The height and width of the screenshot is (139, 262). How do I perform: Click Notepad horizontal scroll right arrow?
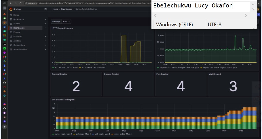[246, 15]
